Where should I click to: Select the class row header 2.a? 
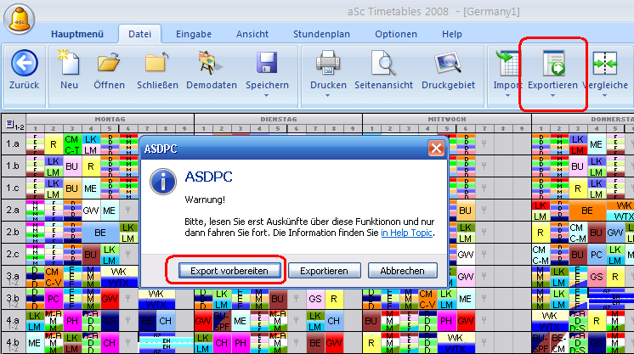[x=13, y=211]
